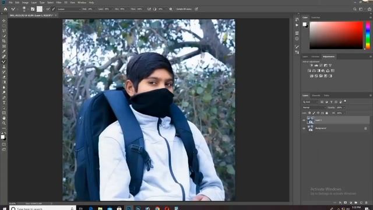373x210 pixels.
Task: Select the Zoom tool
Action: coord(4,123)
